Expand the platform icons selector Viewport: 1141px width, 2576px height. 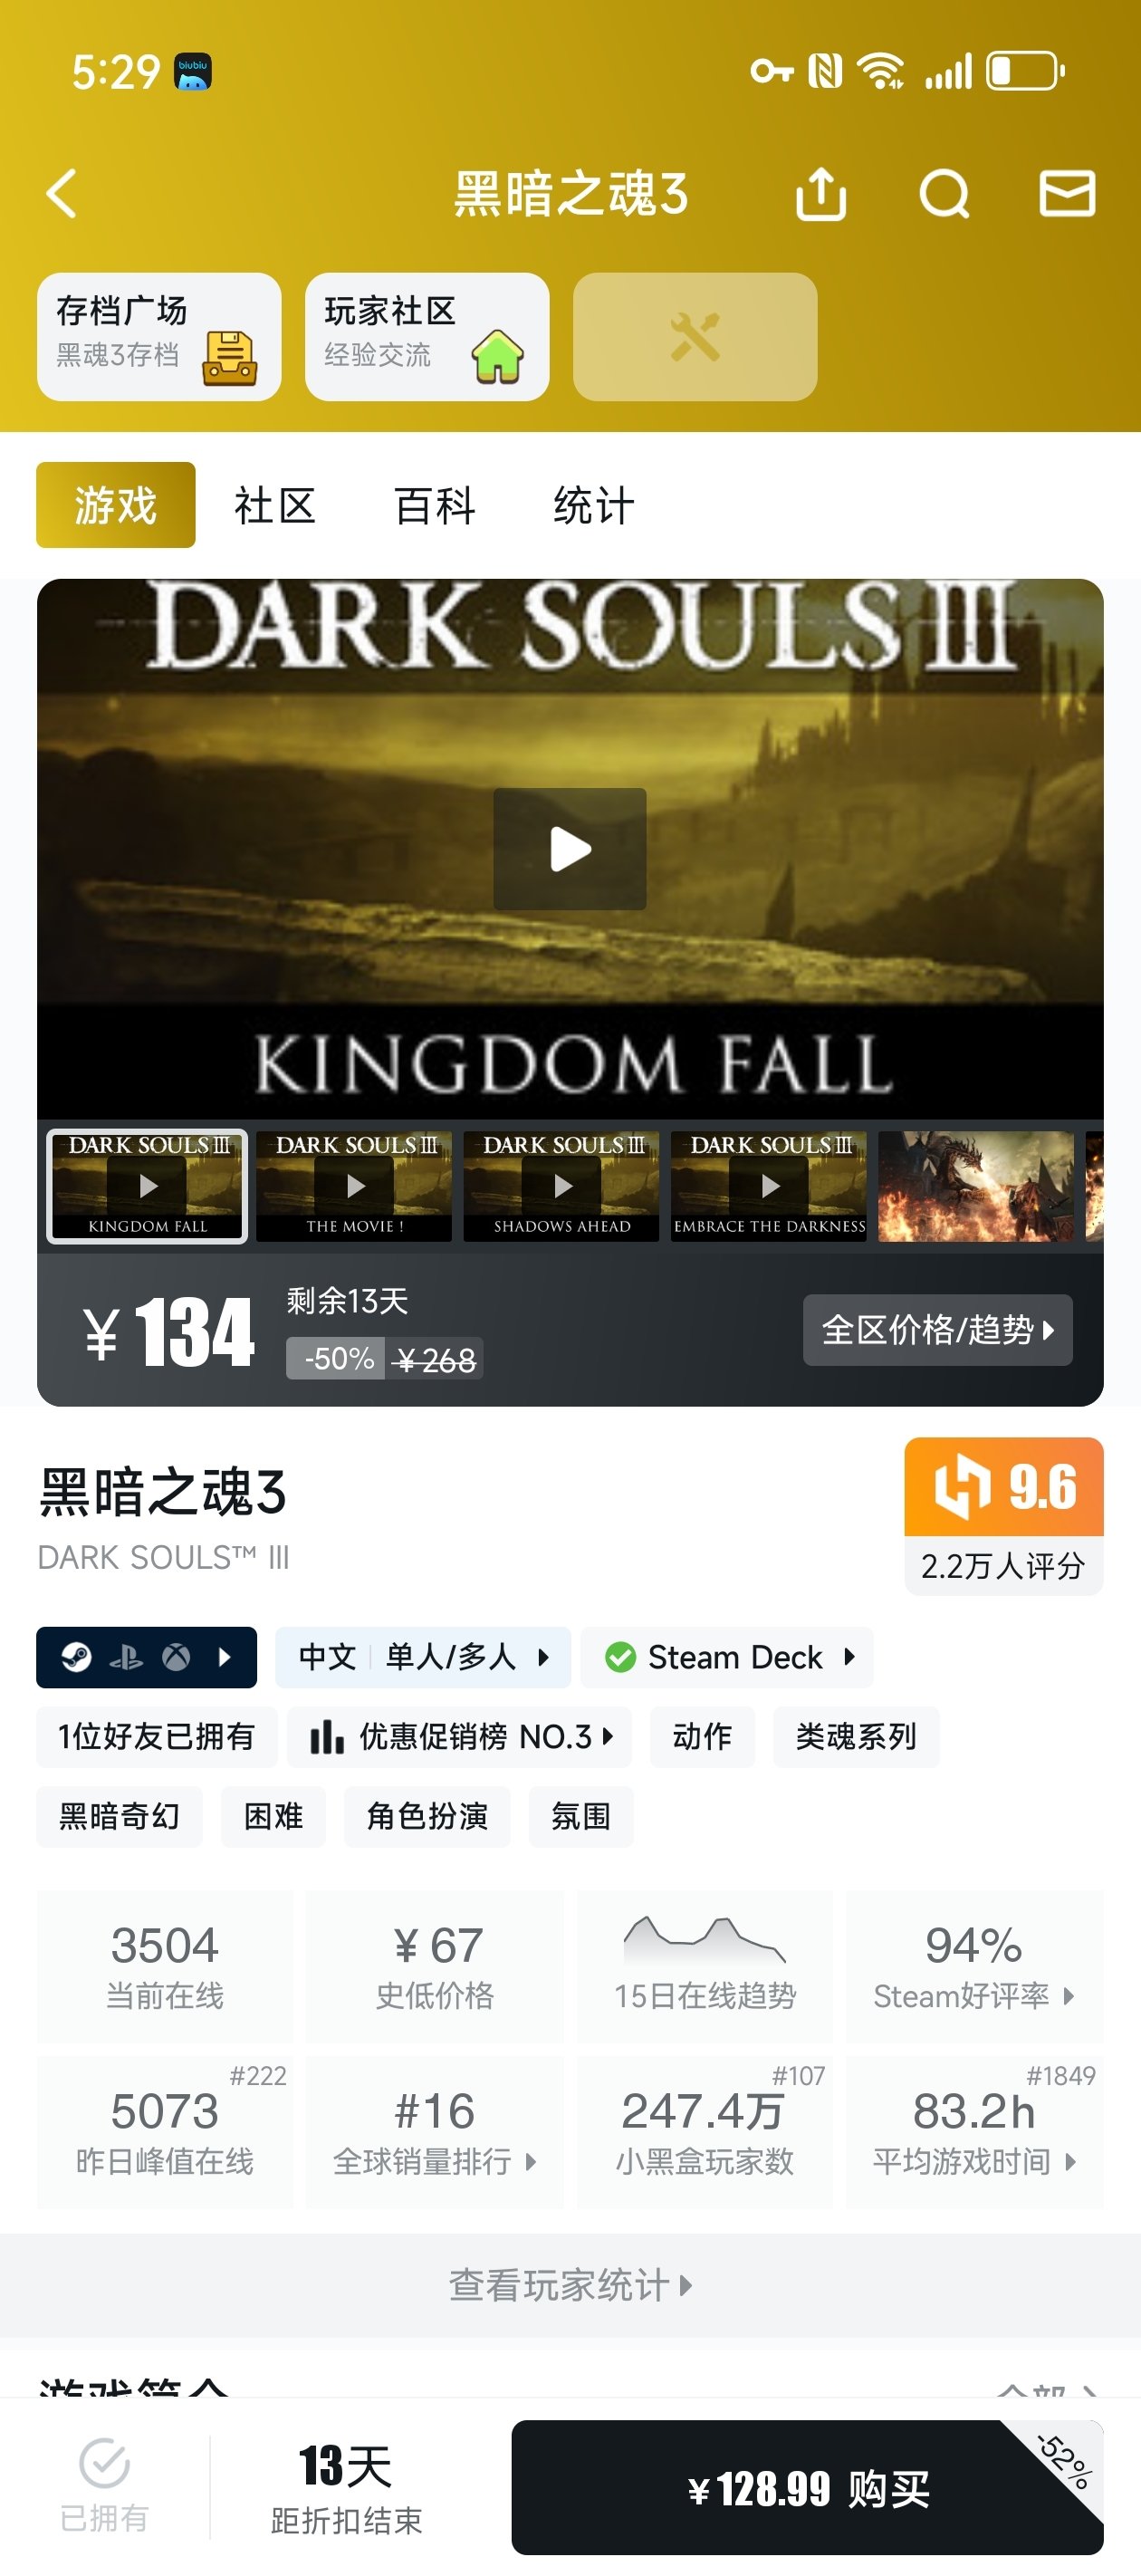tap(146, 1657)
